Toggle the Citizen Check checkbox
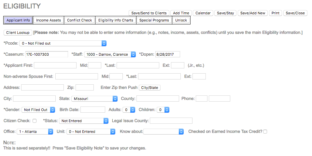This screenshot has height=156, width=312. click(35, 121)
